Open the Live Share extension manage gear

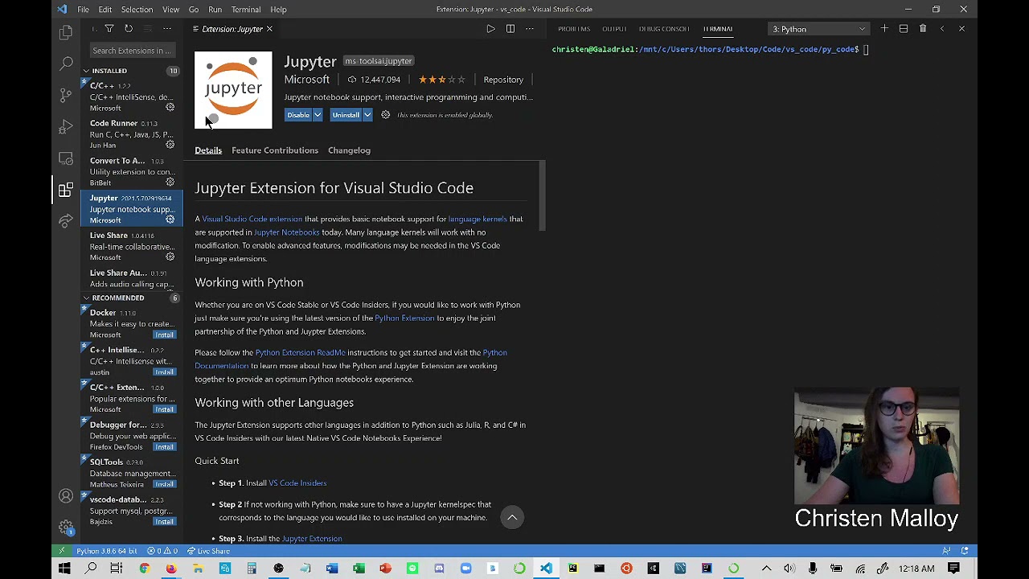coord(170,257)
